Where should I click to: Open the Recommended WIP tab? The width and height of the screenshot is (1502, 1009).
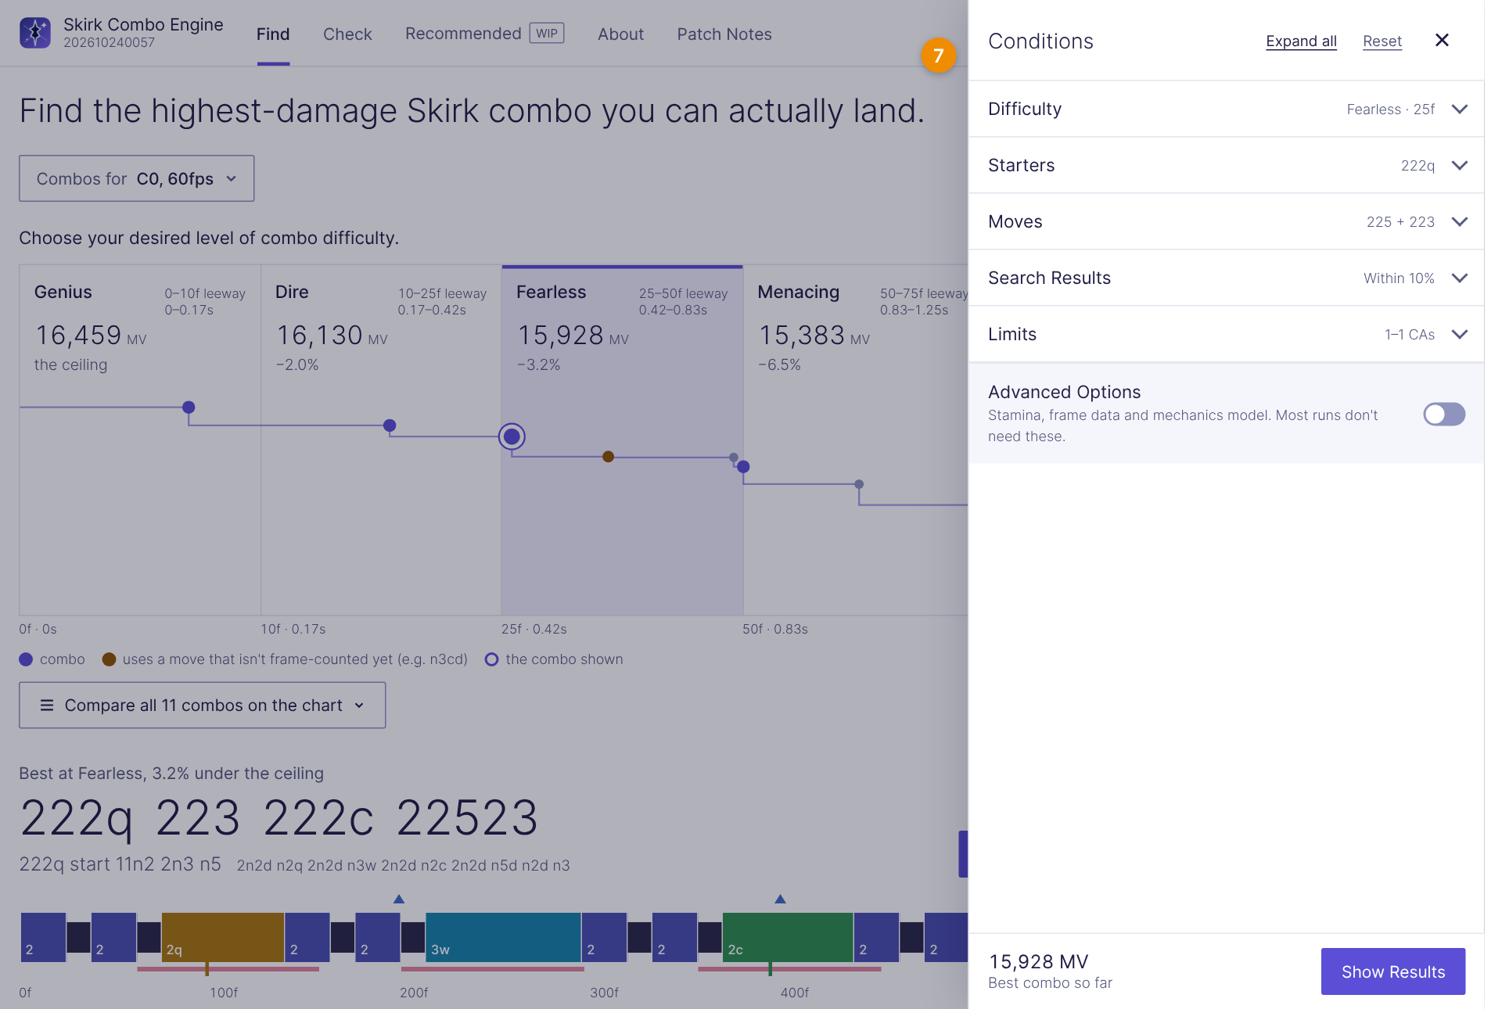(x=484, y=34)
